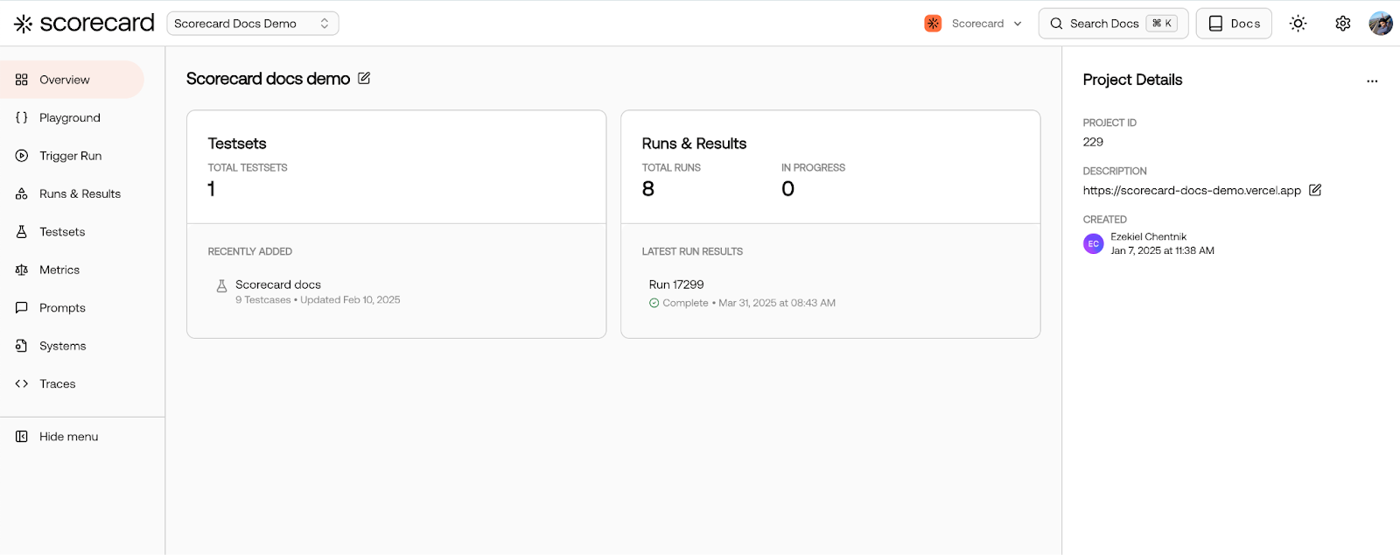Open the Scorecard Docs Demo project selector
This screenshot has height=555, width=1400.
[x=253, y=24]
